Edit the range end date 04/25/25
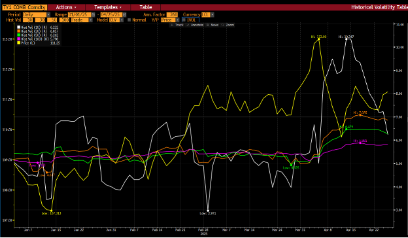 (x=111, y=15)
